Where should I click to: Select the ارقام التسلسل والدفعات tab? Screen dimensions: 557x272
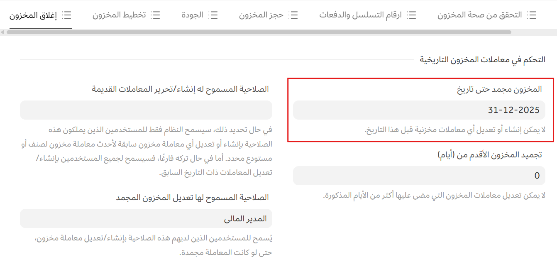(360, 15)
